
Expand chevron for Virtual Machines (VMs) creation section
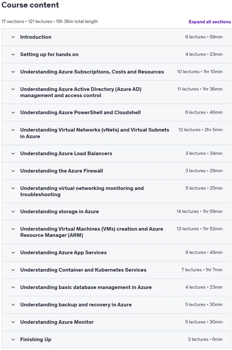click(x=13, y=229)
